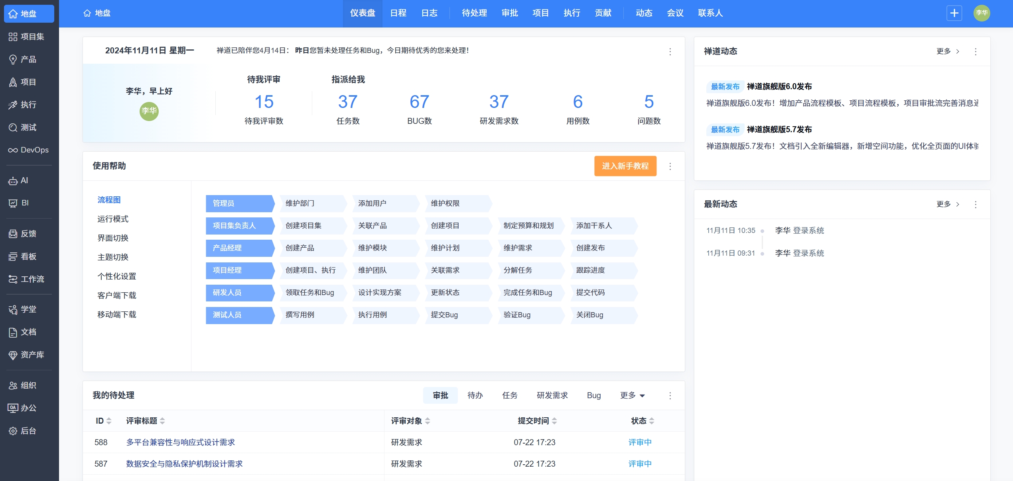This screenshot has width=1013, height=481.
Task: Click the AI robot icon in sidebar
Action: tap(13, 181)
